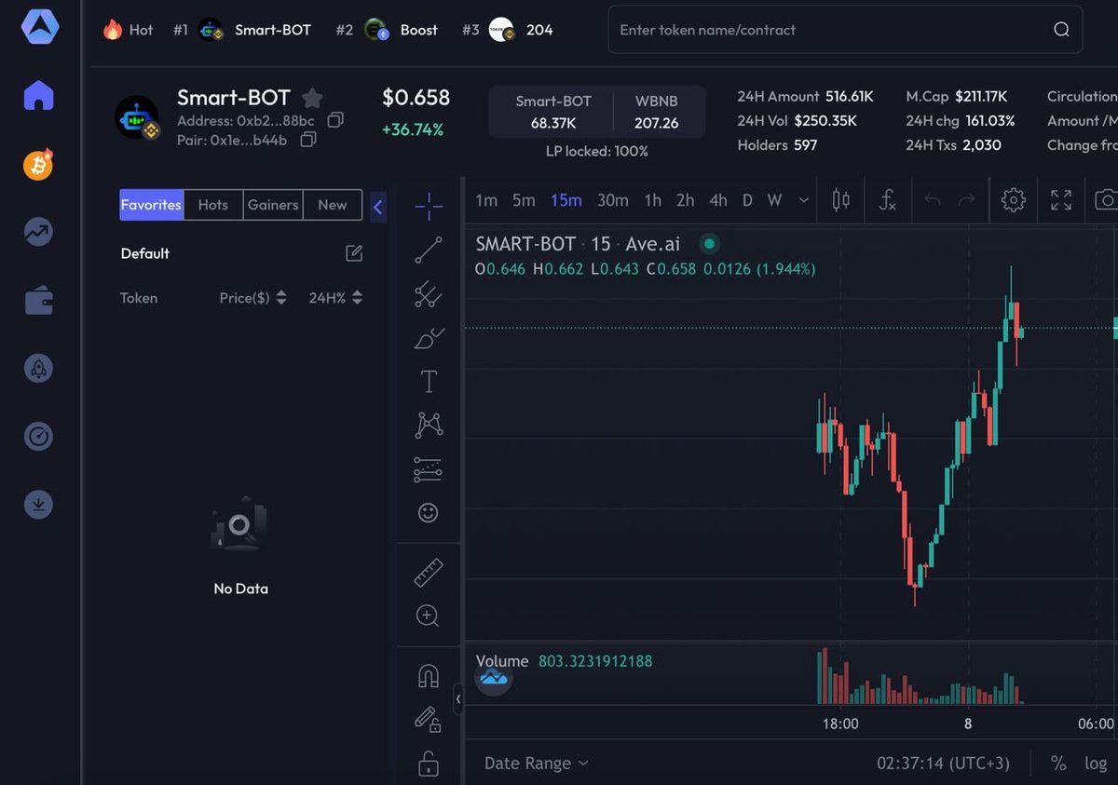This screenshot has height=785, width=1118.
Task: Open the timezone clock setting UTC+3
Action: pyautogui.click(x=943, y=763)
